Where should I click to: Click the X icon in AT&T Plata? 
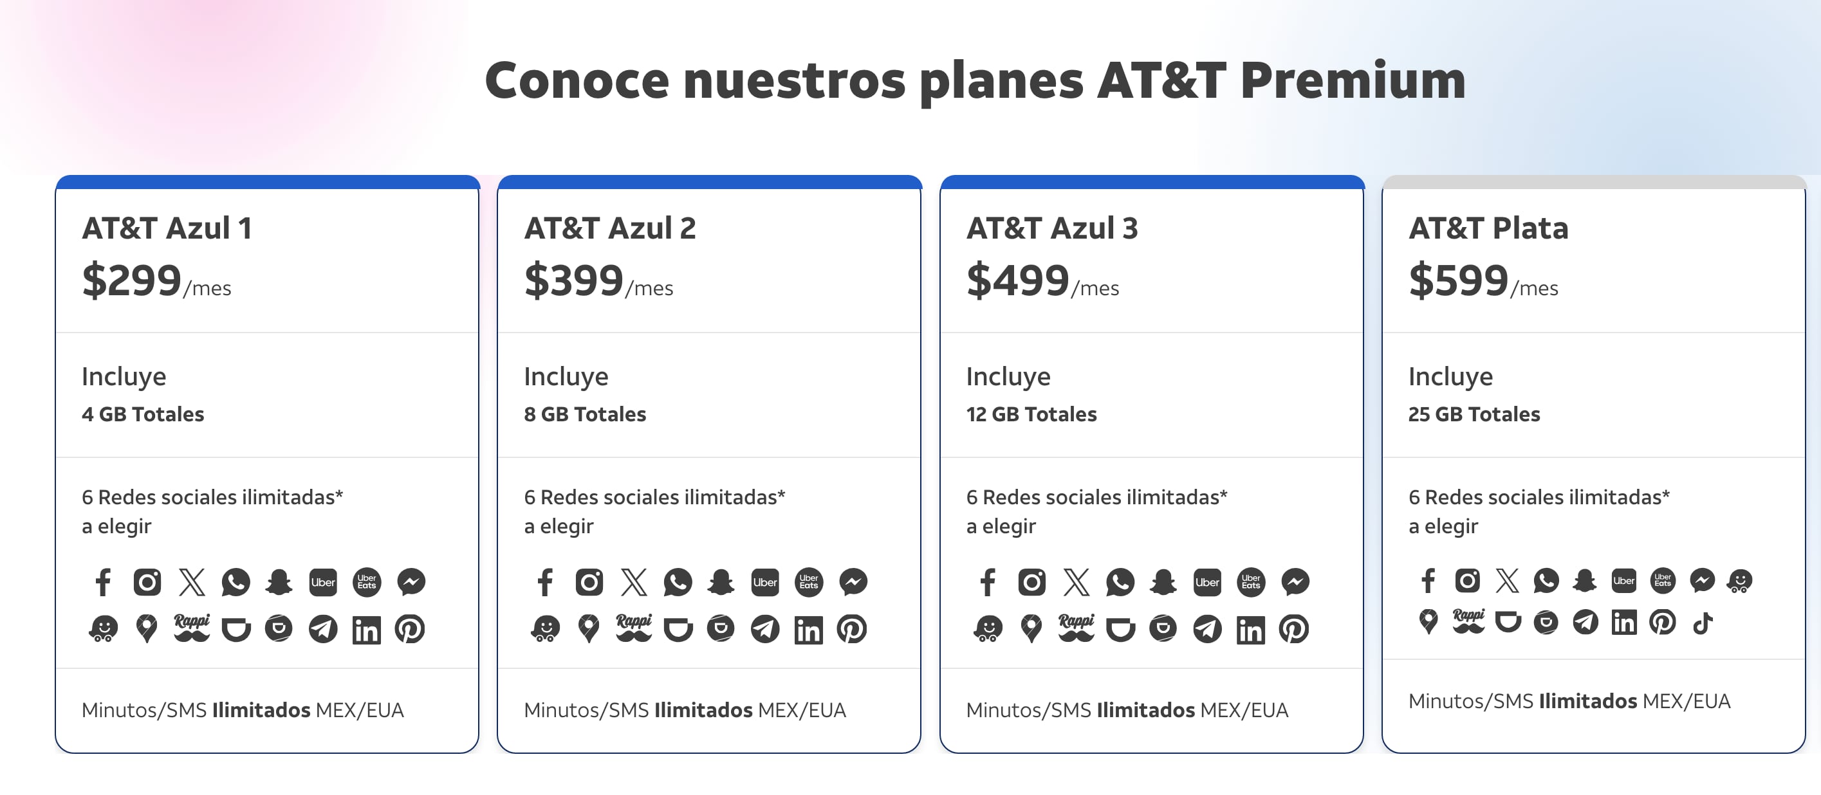coord(1508,581)
